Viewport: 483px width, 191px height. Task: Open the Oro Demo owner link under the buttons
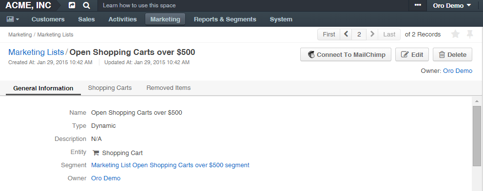click(x=458, y=71)
